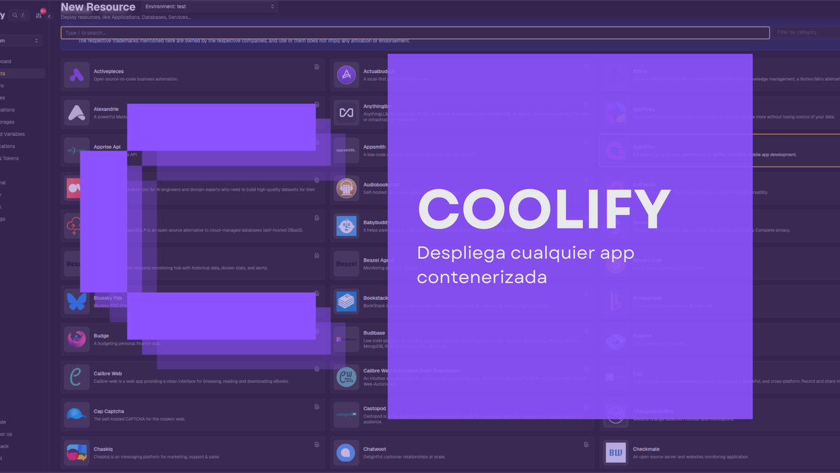This screenshot has height=473, width=840.
Task: Click the Castopod logo
Action: pos(346,415)
